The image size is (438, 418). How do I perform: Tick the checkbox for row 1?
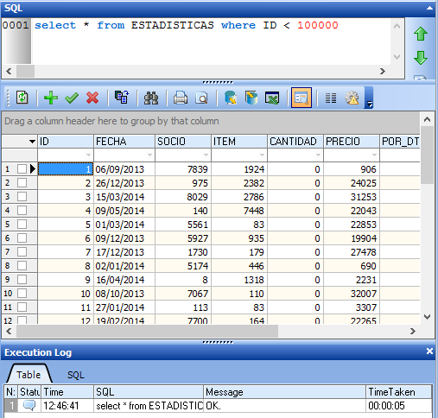pos(22,168)
